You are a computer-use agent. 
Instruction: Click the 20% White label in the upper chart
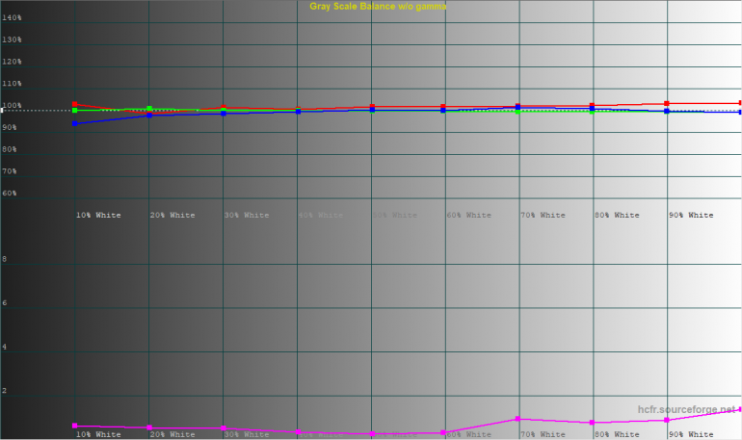pos(172,216)
